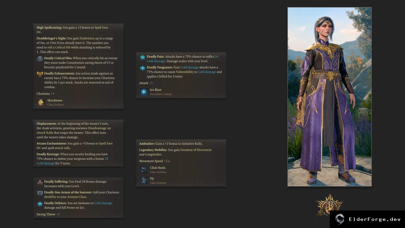Click the Deadly Defence snowflake icon

tap(40, 204)
